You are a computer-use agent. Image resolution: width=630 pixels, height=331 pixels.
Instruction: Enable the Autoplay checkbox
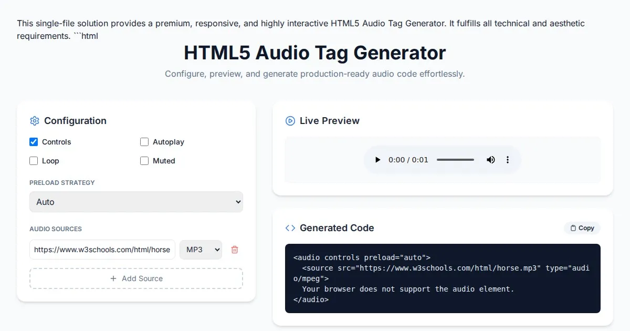pos(144,142)
